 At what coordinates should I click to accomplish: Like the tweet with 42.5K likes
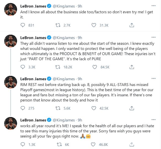(94, 108)
